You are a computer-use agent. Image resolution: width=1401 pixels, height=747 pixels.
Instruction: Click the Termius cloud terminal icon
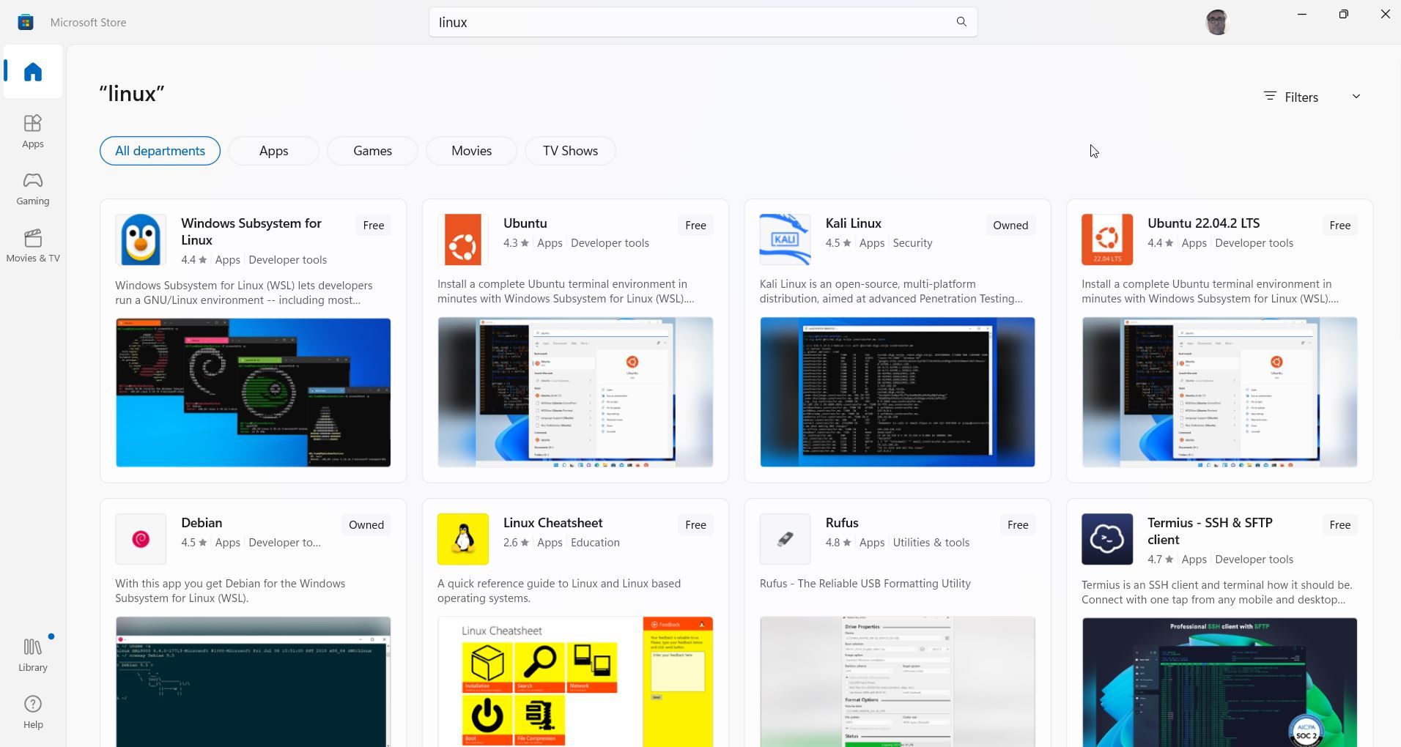coord(1107,539)
